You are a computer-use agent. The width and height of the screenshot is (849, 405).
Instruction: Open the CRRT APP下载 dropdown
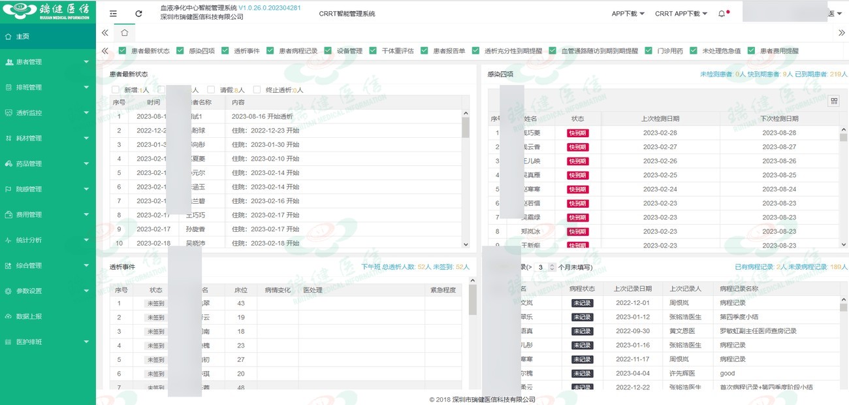(681, 14)
